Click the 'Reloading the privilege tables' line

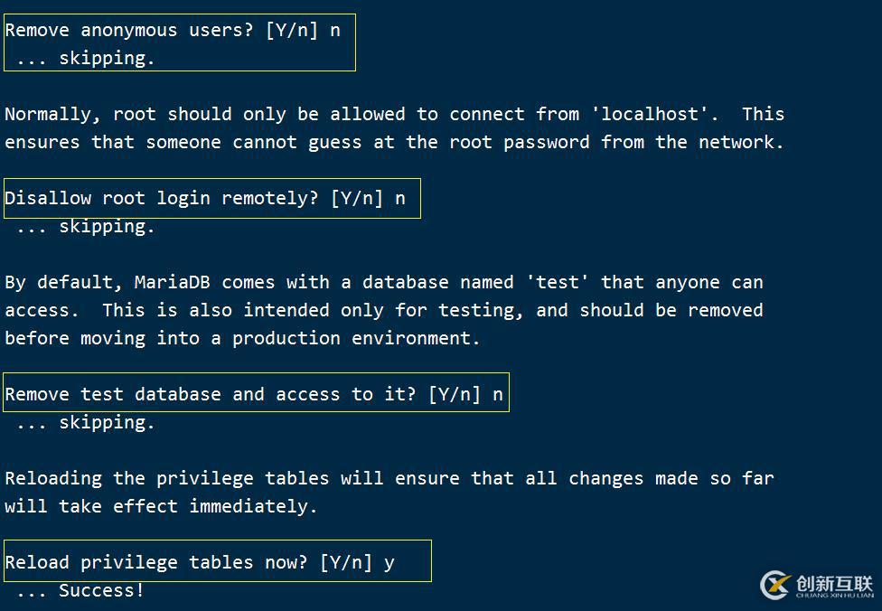coord(389,478)
